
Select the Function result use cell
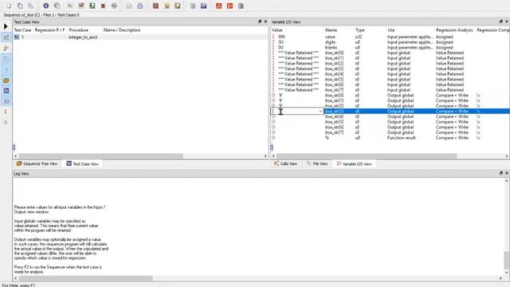click(x=402, y=138)
